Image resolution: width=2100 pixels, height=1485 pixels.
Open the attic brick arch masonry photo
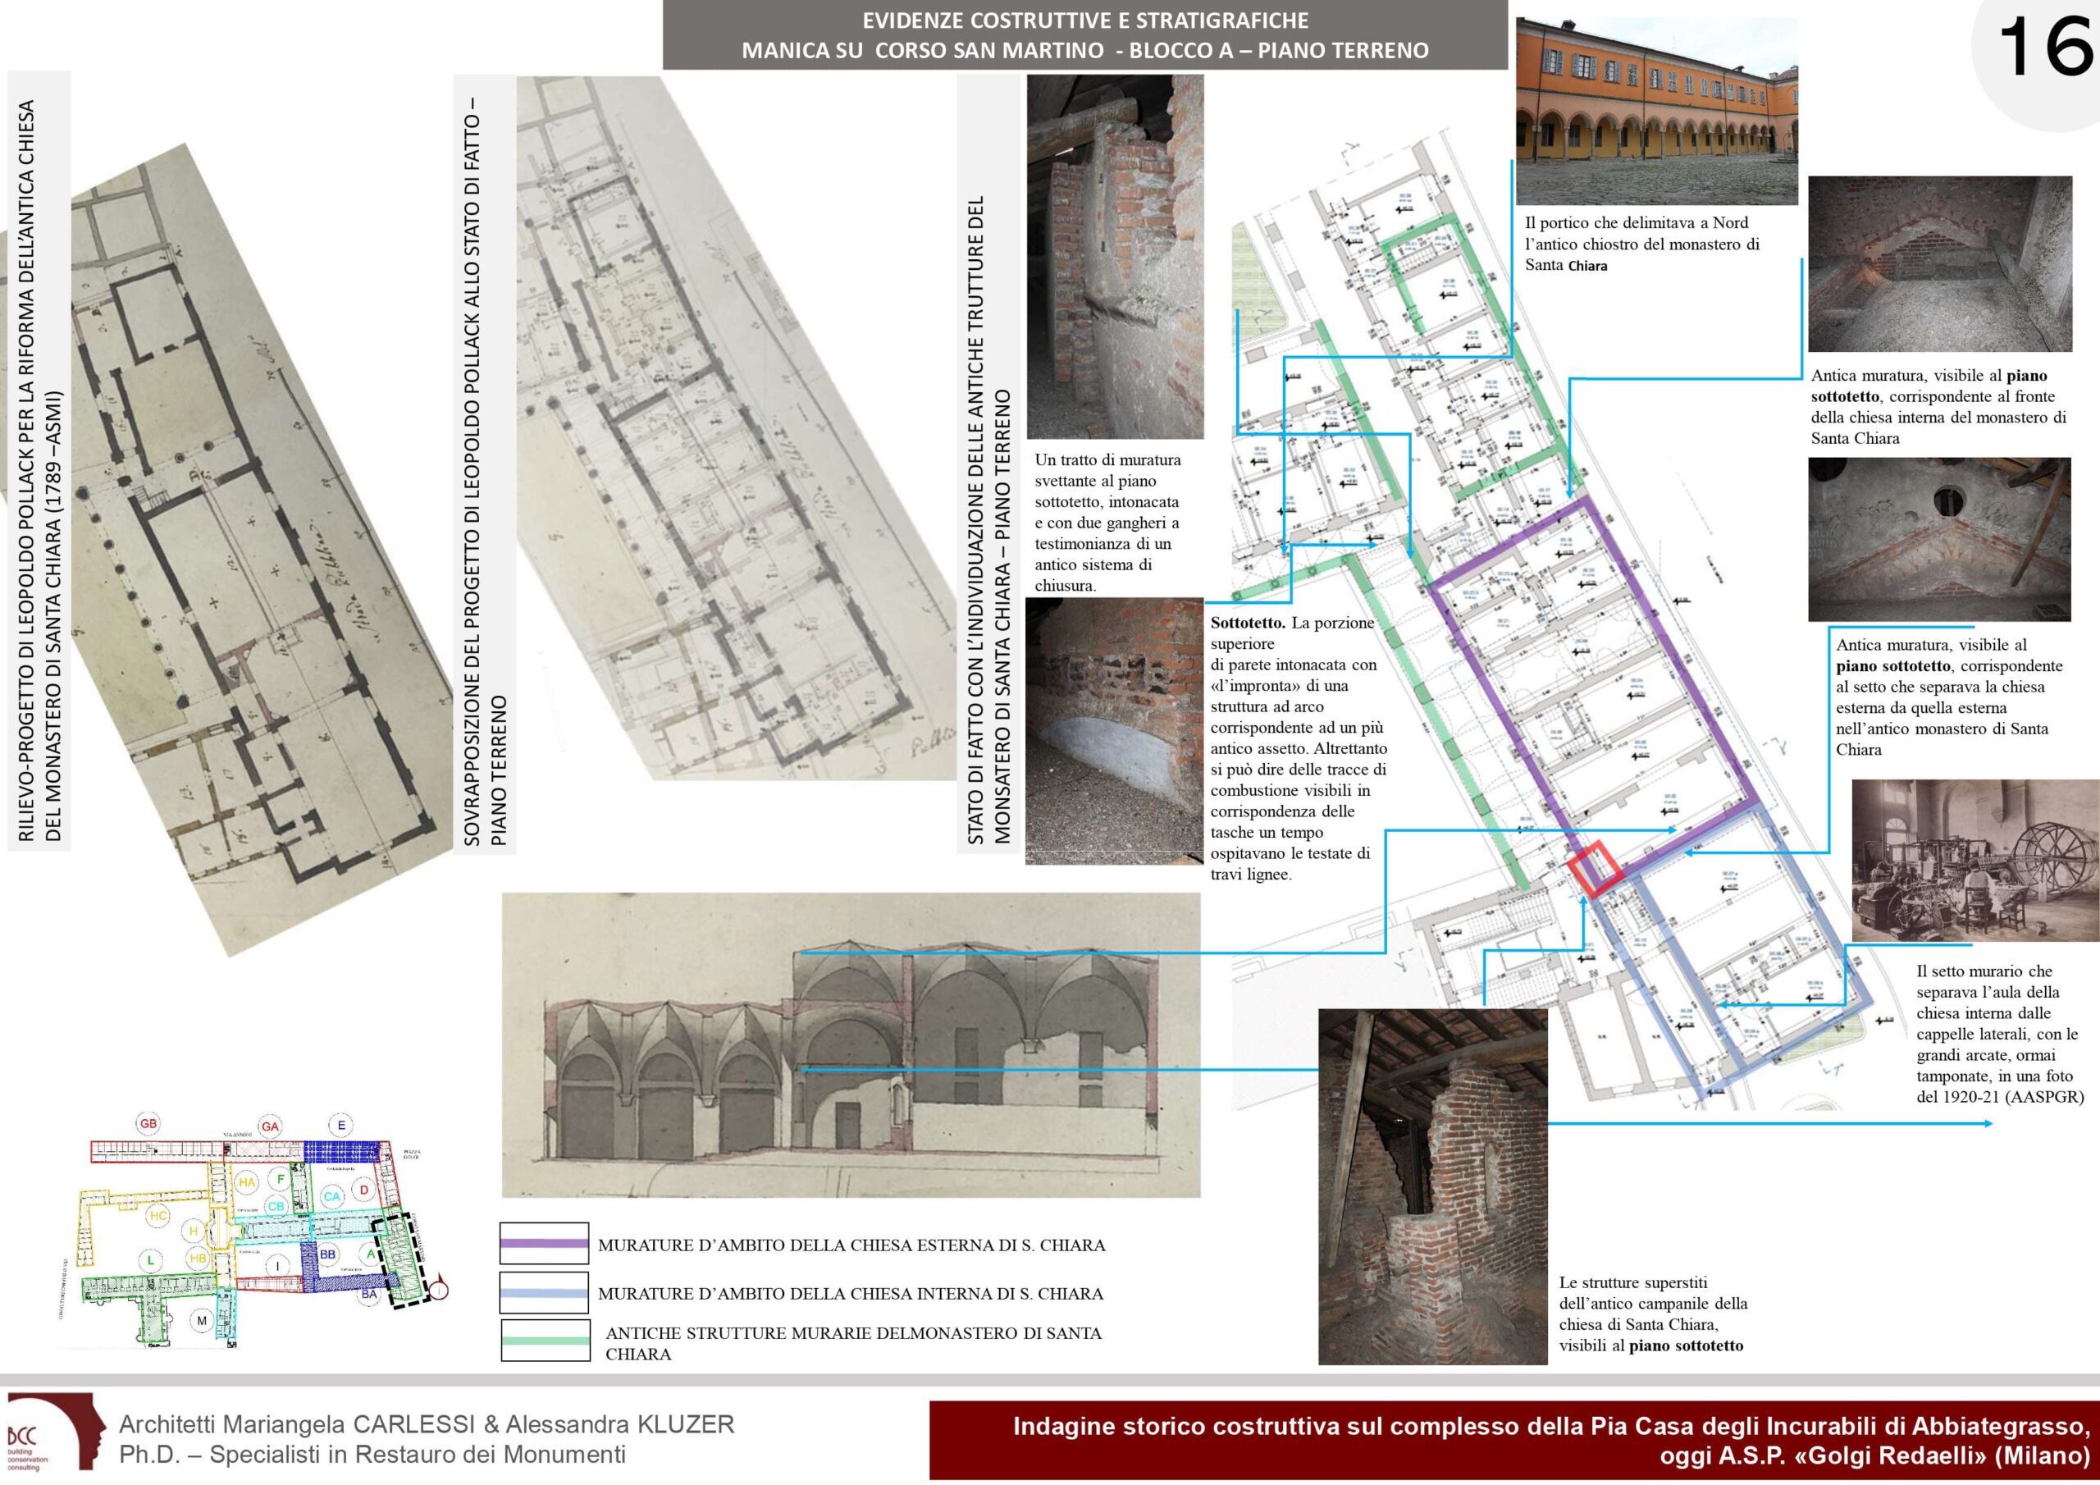coord(1940,264)
